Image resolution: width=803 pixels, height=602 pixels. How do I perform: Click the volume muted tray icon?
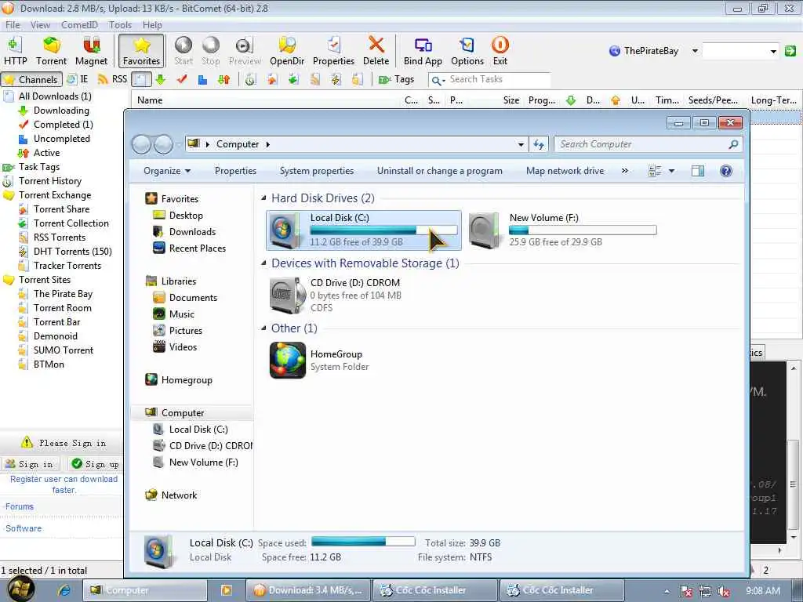click(723, 591)
